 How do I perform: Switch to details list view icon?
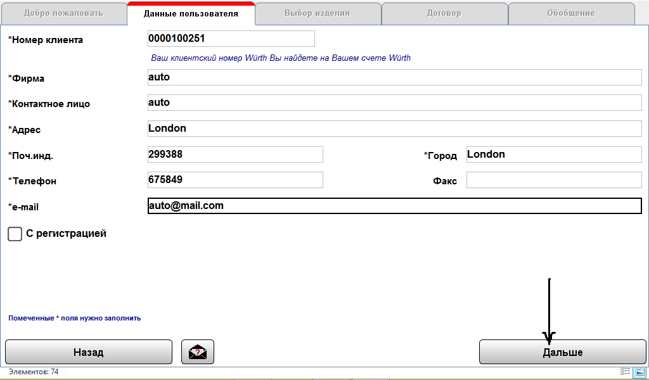click(626, 372)
